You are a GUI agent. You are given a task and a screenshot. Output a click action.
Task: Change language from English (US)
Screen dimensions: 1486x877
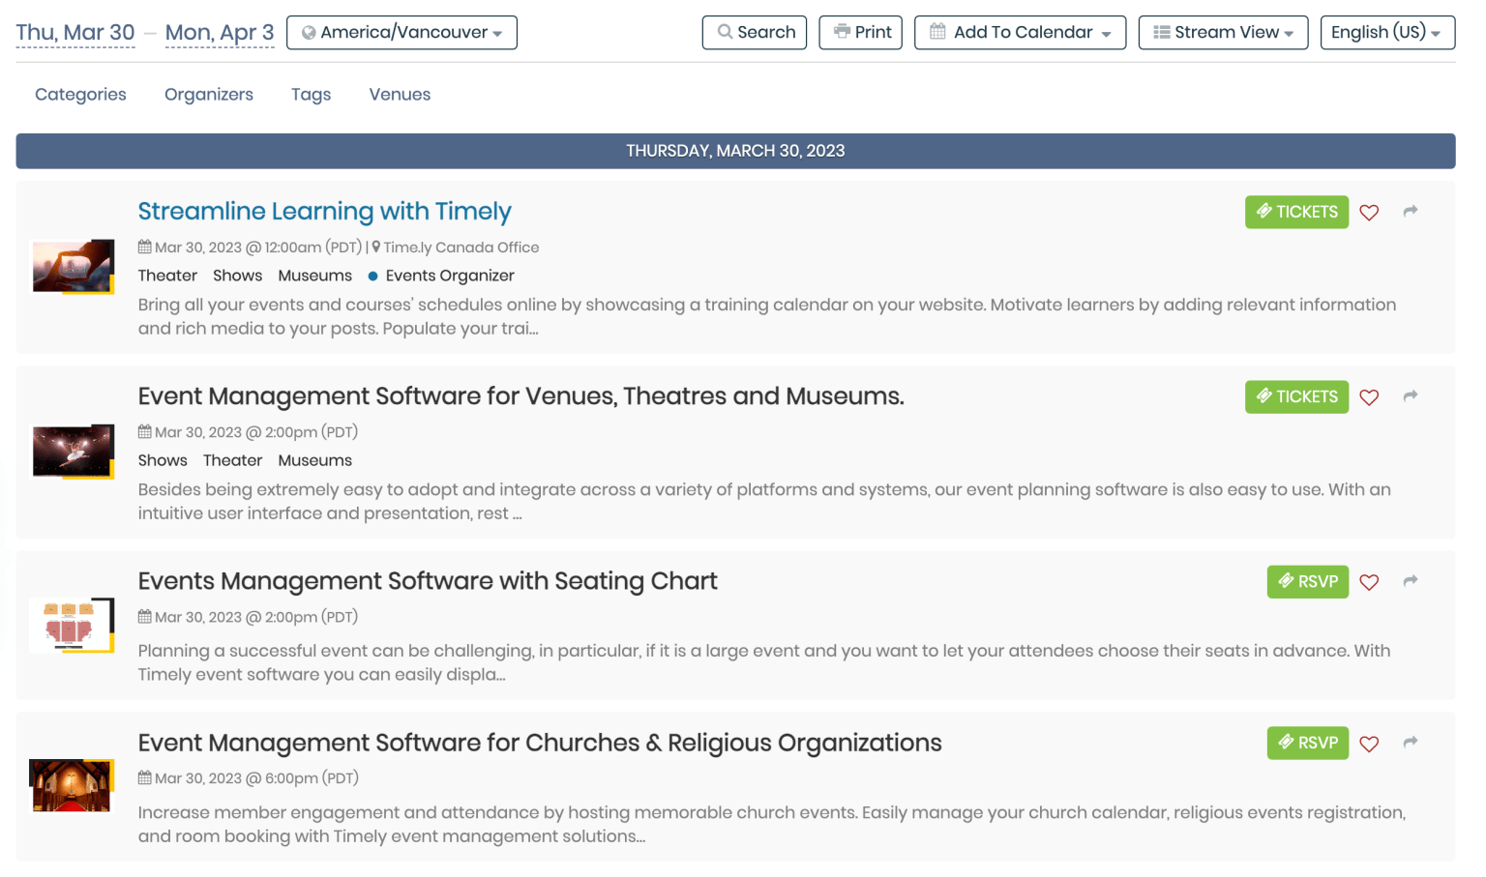pos(1387,33)
